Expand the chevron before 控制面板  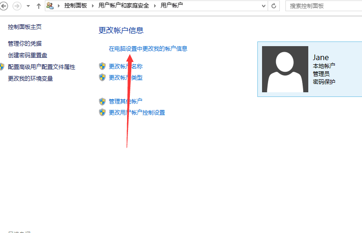pyautogui.click(x=59, y=6)
